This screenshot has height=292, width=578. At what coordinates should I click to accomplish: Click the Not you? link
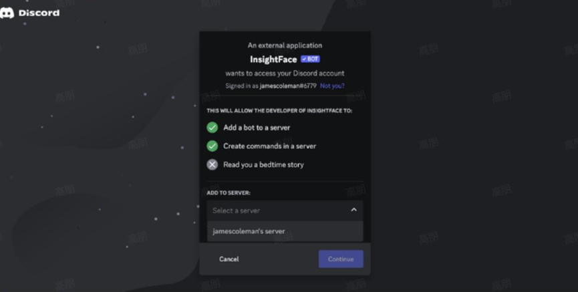(332, 86)
